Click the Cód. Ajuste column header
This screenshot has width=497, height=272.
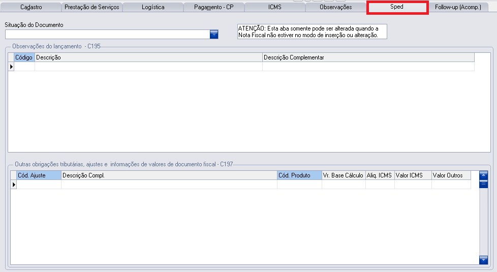click(x=39, y=175)
